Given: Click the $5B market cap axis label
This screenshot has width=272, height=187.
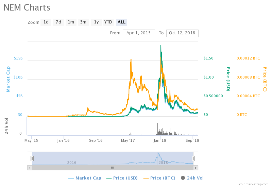Looking at the screenshot, I should point(19,96).
